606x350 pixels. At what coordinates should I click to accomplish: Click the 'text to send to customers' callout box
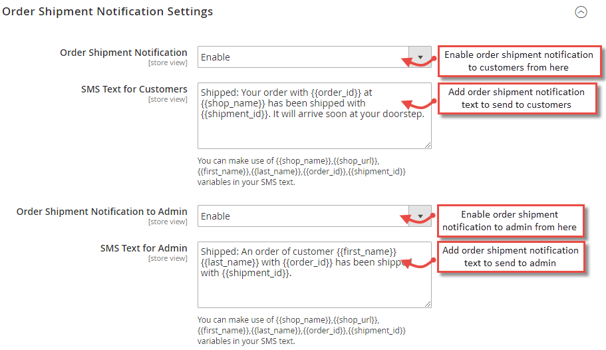[516, 98]
